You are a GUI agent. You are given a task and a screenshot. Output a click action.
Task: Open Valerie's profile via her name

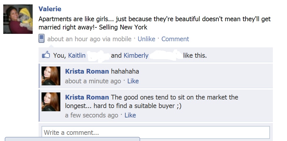[50, 9]
